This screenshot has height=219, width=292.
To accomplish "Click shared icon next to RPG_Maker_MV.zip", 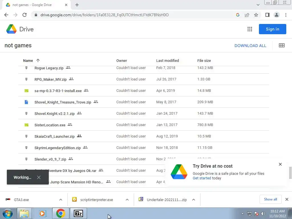I will click(x=71, y=79).
